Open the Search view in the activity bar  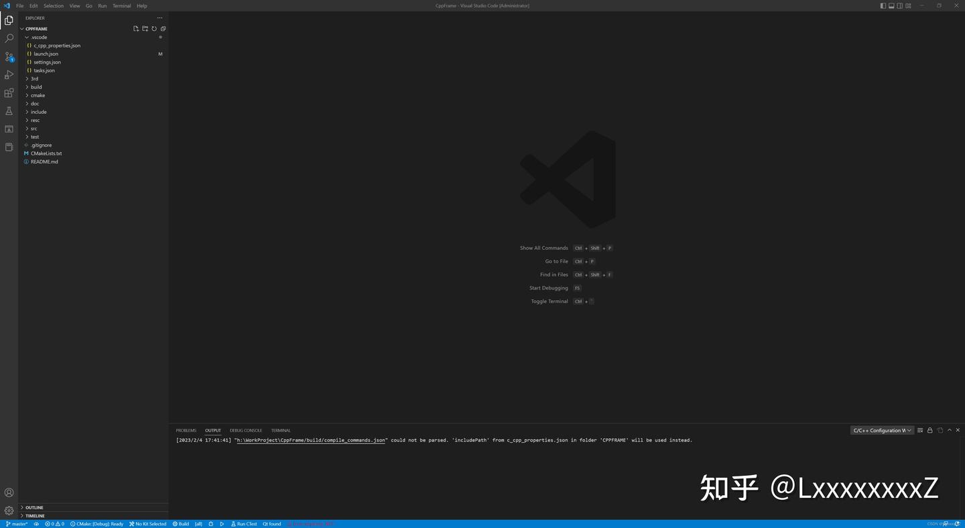pyautogui.click(x=9, y=38)
